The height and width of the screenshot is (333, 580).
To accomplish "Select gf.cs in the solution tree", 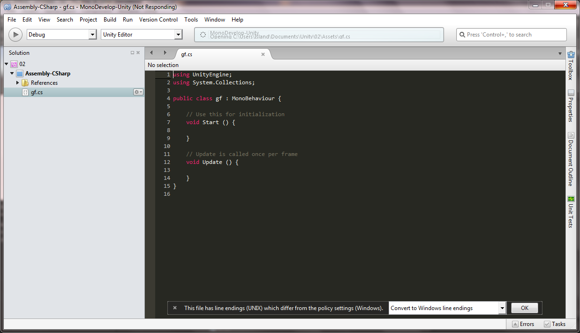I will tap(37, 92).
